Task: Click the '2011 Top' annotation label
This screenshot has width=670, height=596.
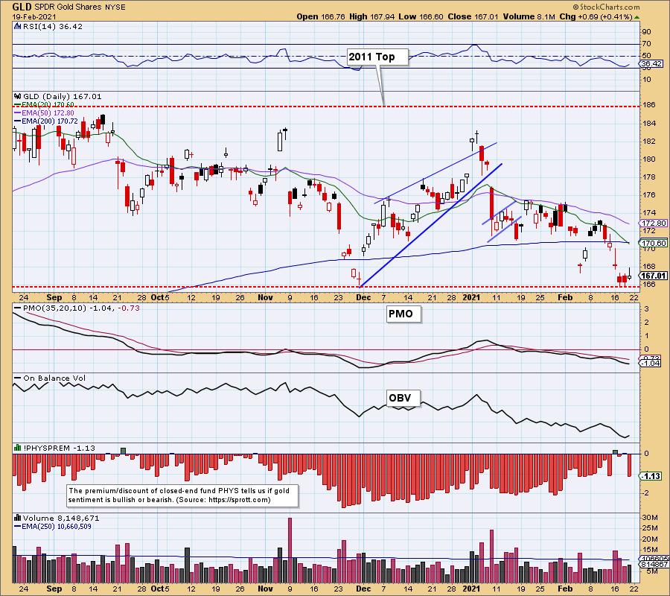Action: (377, 57)
